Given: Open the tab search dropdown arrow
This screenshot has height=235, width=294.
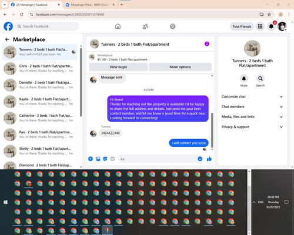Looking at the screenshot, I should (x=5, y=5).
